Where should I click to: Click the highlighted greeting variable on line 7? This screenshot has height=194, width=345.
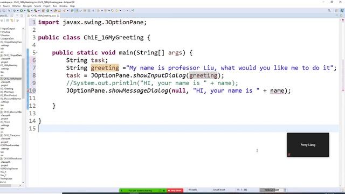click(105, 68)
